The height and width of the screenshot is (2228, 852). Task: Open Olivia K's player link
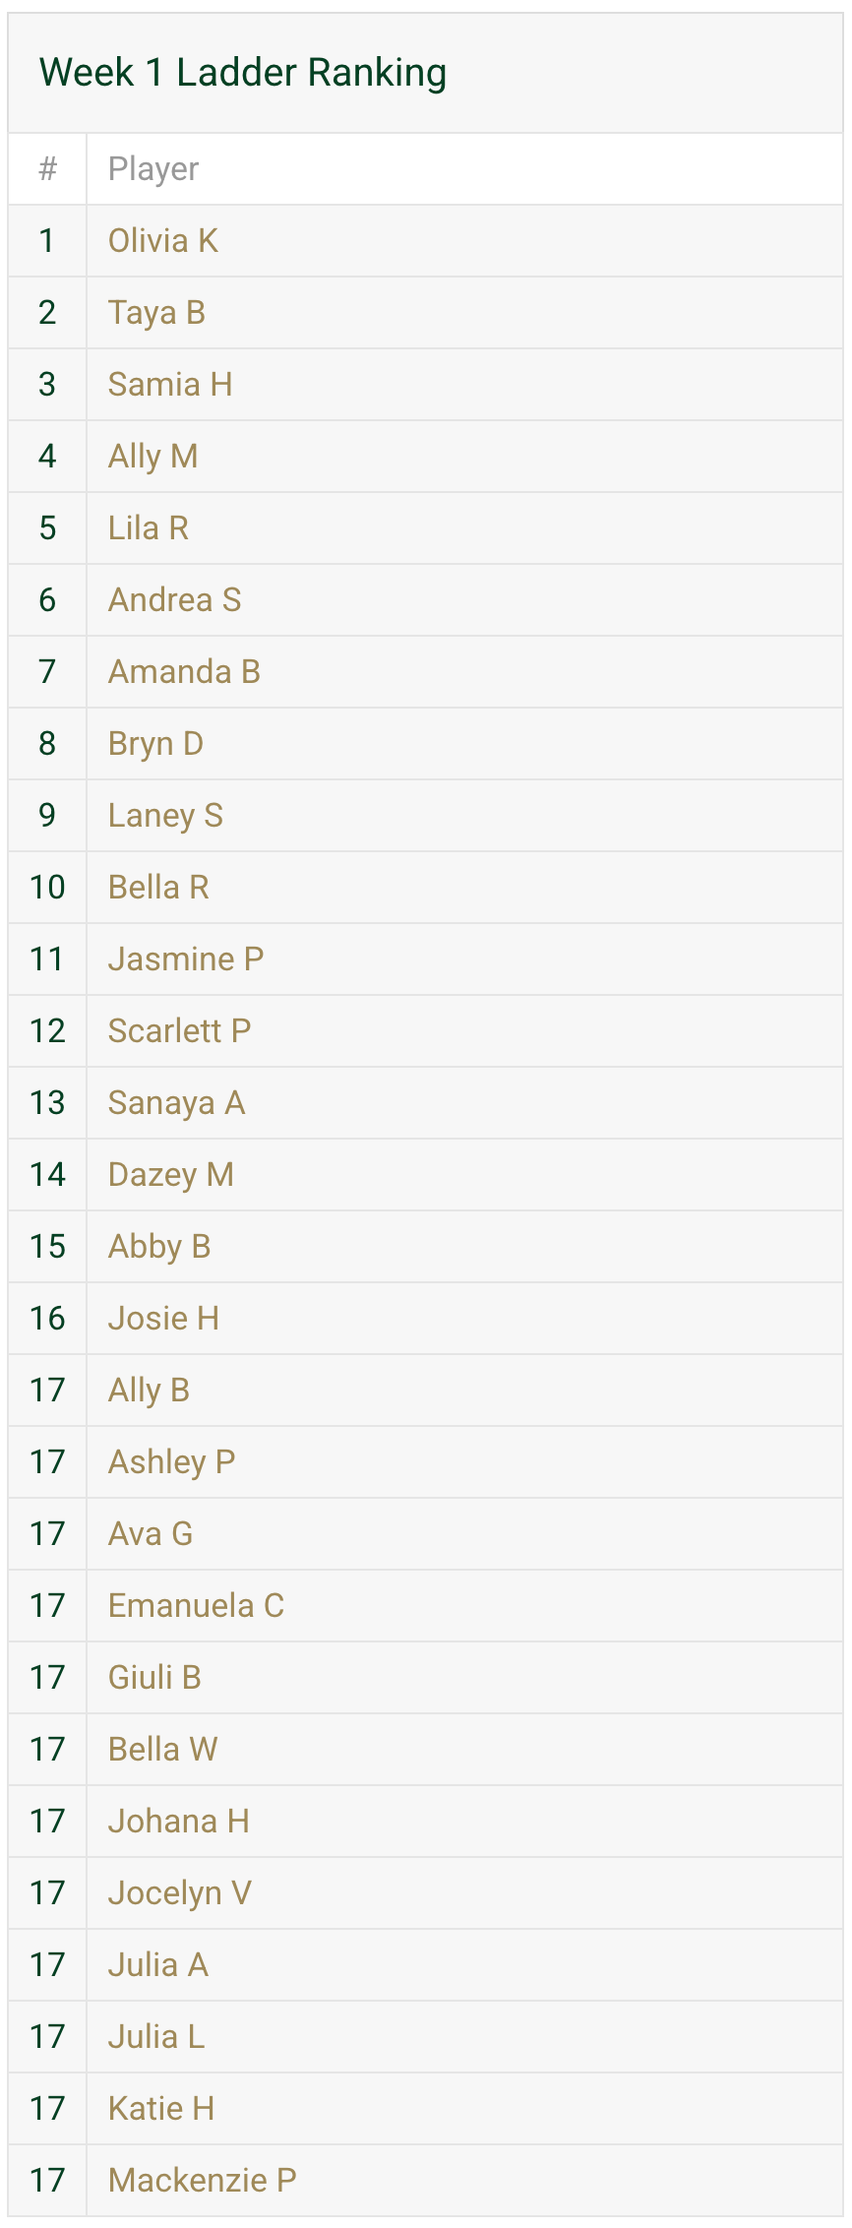162,241
